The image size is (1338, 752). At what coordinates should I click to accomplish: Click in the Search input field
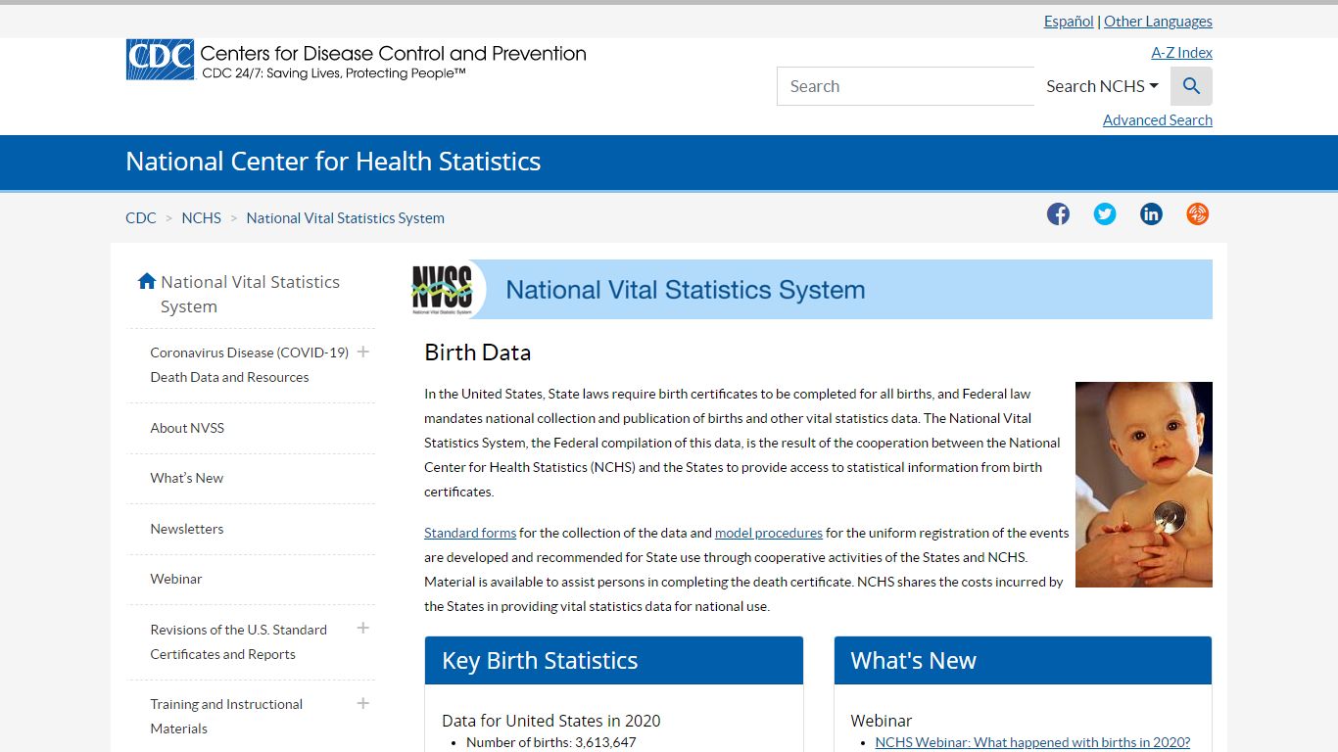(906, 86)
